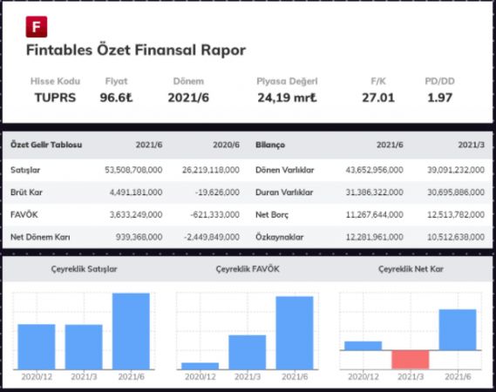Click Brüt Kar value 4,491,181,000
Image resolution: width=496 pixels, height=392 pixels.
point(136,193)
